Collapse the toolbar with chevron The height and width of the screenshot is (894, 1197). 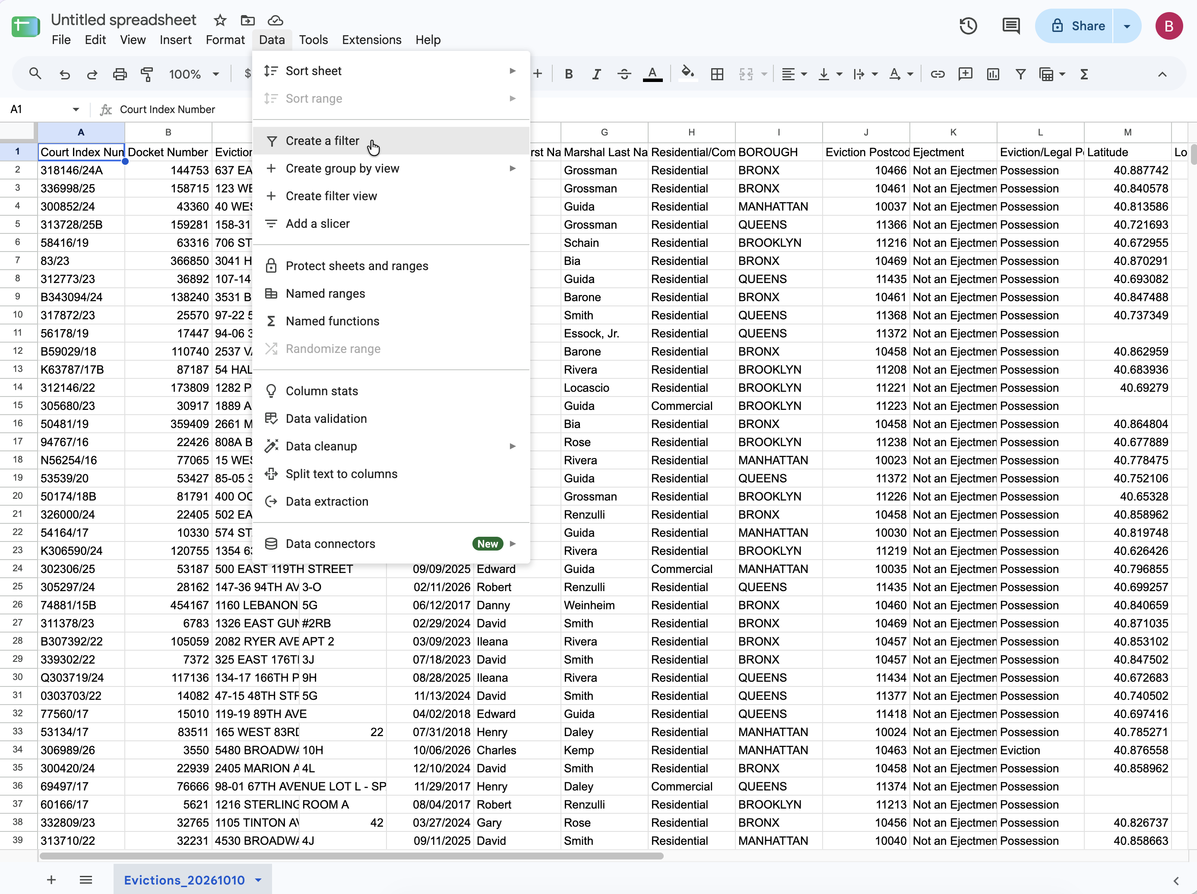pyautogui.click(x=1162, y=74)
